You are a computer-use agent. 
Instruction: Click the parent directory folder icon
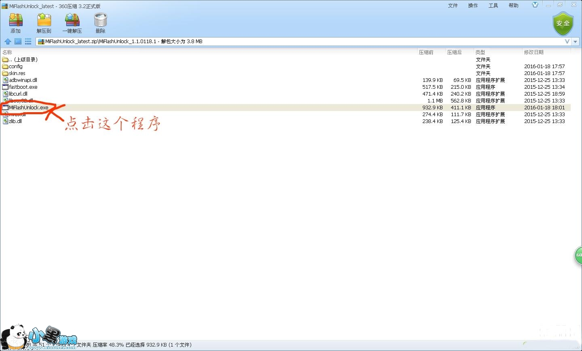tap(5, 60)
